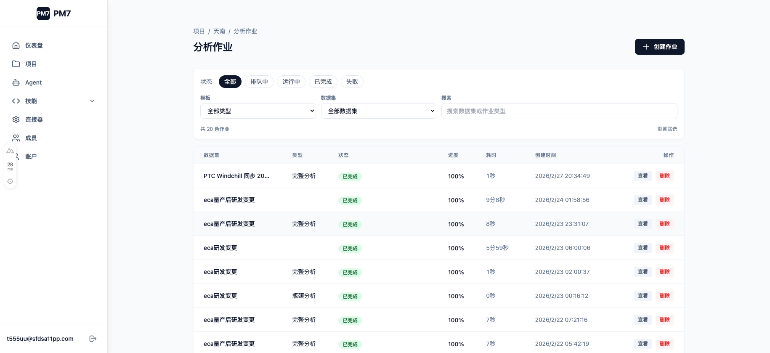Click the PM7 logo icon
The width and height of the screenshot is (770, 353).
click(43, 13)
